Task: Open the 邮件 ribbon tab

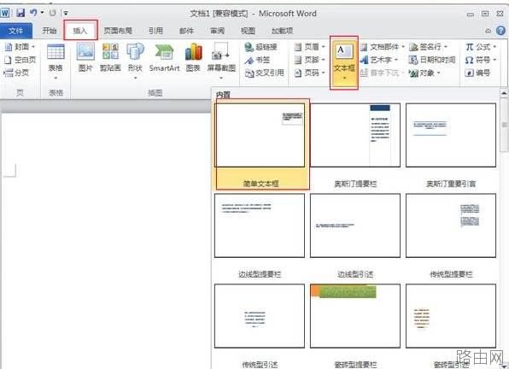Action: click(186, 31)
